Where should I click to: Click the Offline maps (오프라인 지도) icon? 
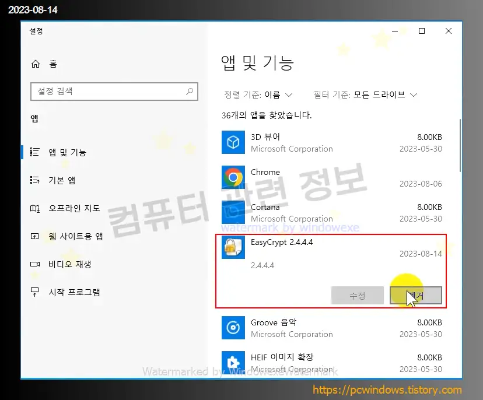click(34, 209)
